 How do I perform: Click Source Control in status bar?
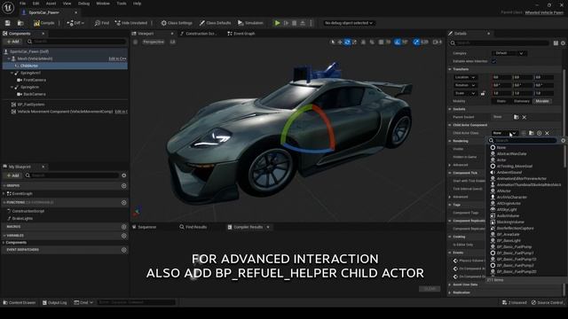[547, 303]
